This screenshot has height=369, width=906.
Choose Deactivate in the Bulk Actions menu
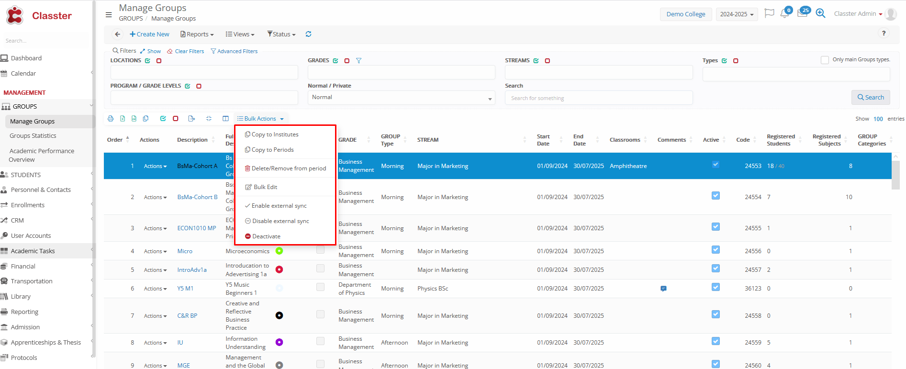click(266, 236)
